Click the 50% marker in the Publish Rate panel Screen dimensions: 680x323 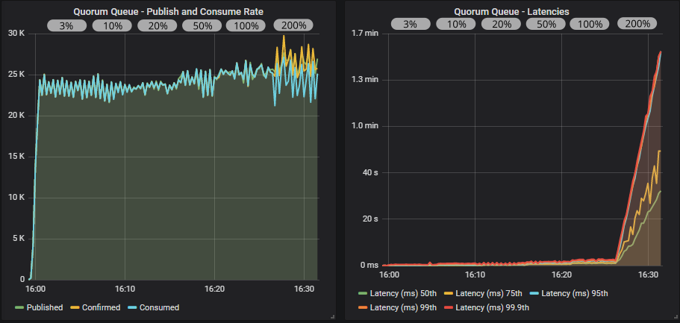203,25
